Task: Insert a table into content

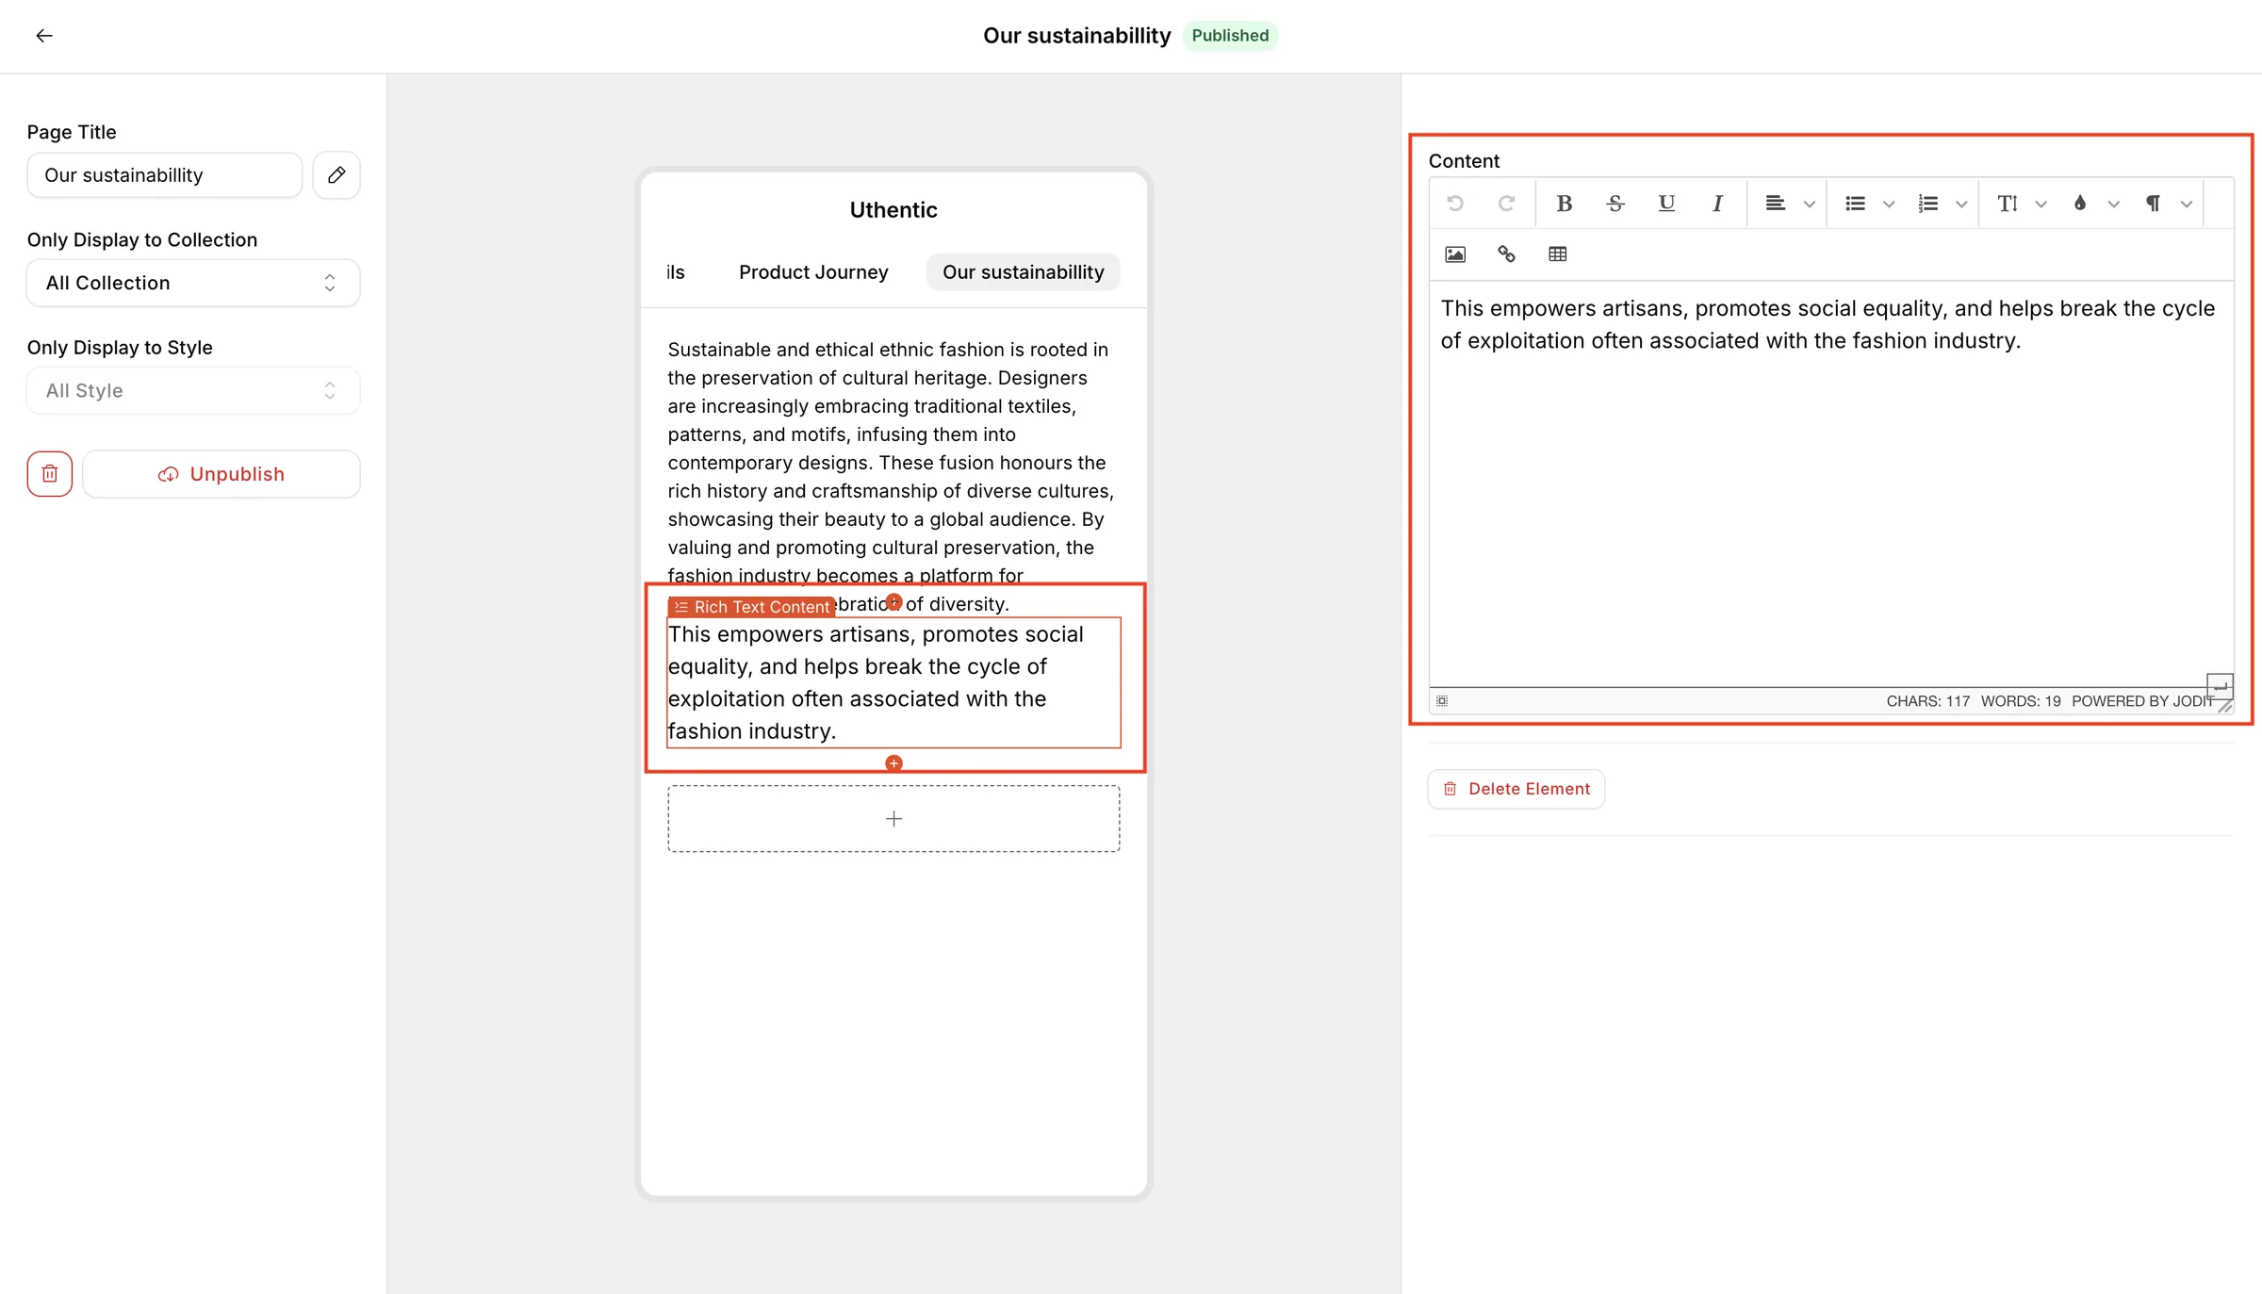Action: pos(1557,254)
